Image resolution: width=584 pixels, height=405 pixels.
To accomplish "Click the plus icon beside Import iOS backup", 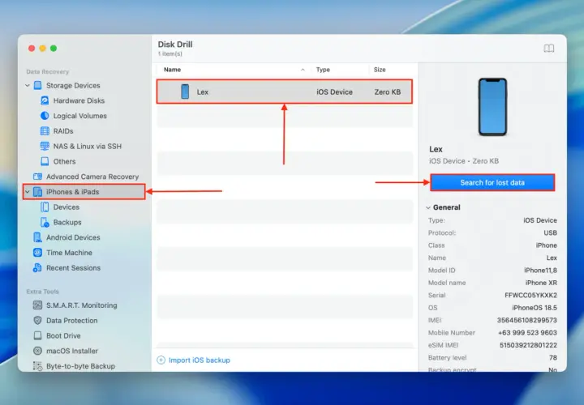I will 161,360.
